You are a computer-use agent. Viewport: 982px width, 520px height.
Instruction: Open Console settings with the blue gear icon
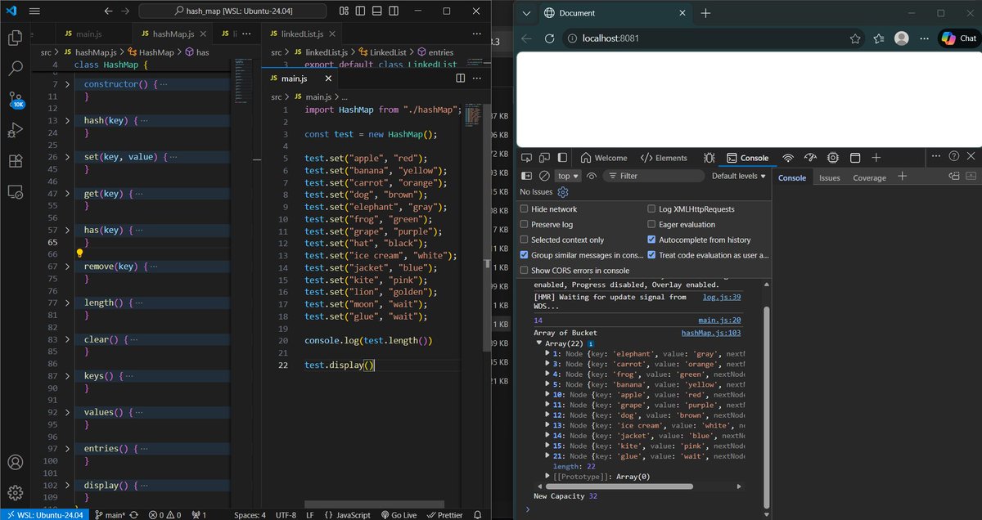click(x=563, y=192)
